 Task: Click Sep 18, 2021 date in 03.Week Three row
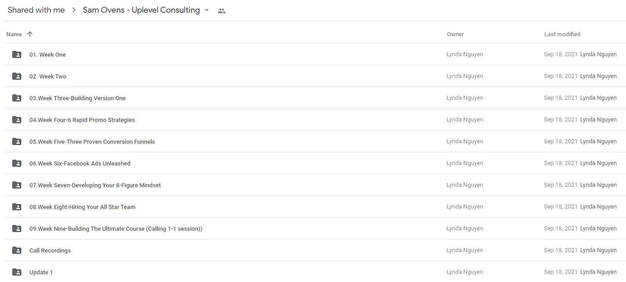click(561, 98)
